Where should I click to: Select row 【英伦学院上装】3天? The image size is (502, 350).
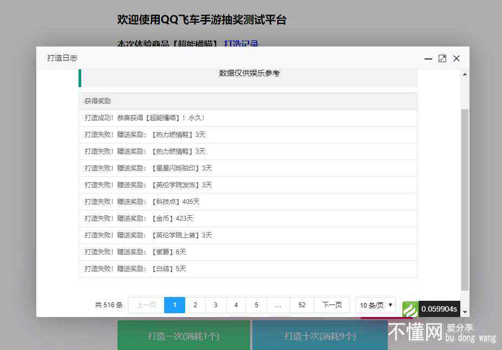(248, 235)
